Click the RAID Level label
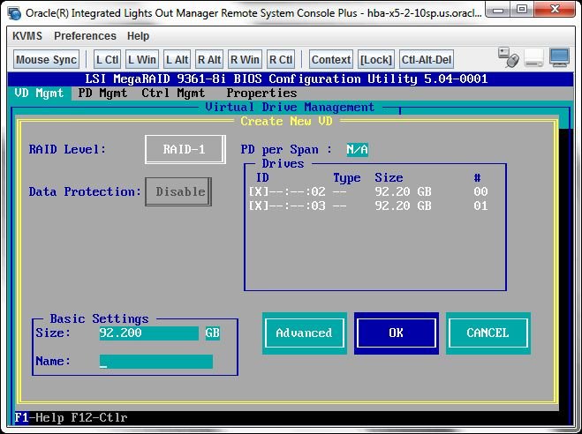This screenshot has width=582, height=434. tap(67, 149)
